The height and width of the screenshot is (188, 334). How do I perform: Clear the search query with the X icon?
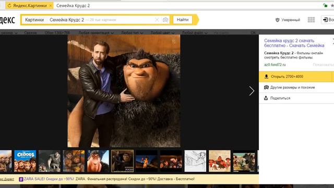tap(157, 20)
